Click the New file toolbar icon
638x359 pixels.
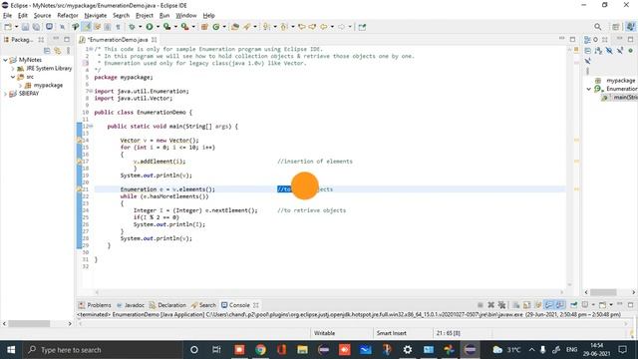point(8,27)
